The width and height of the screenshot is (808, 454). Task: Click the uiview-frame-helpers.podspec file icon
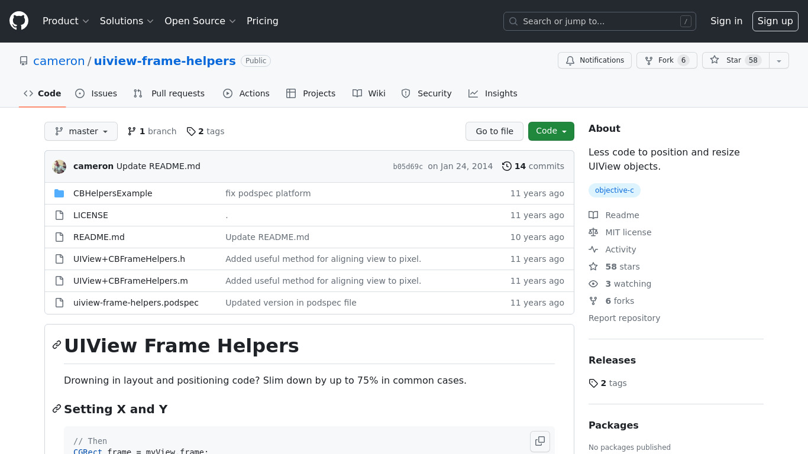coord(59,303)
